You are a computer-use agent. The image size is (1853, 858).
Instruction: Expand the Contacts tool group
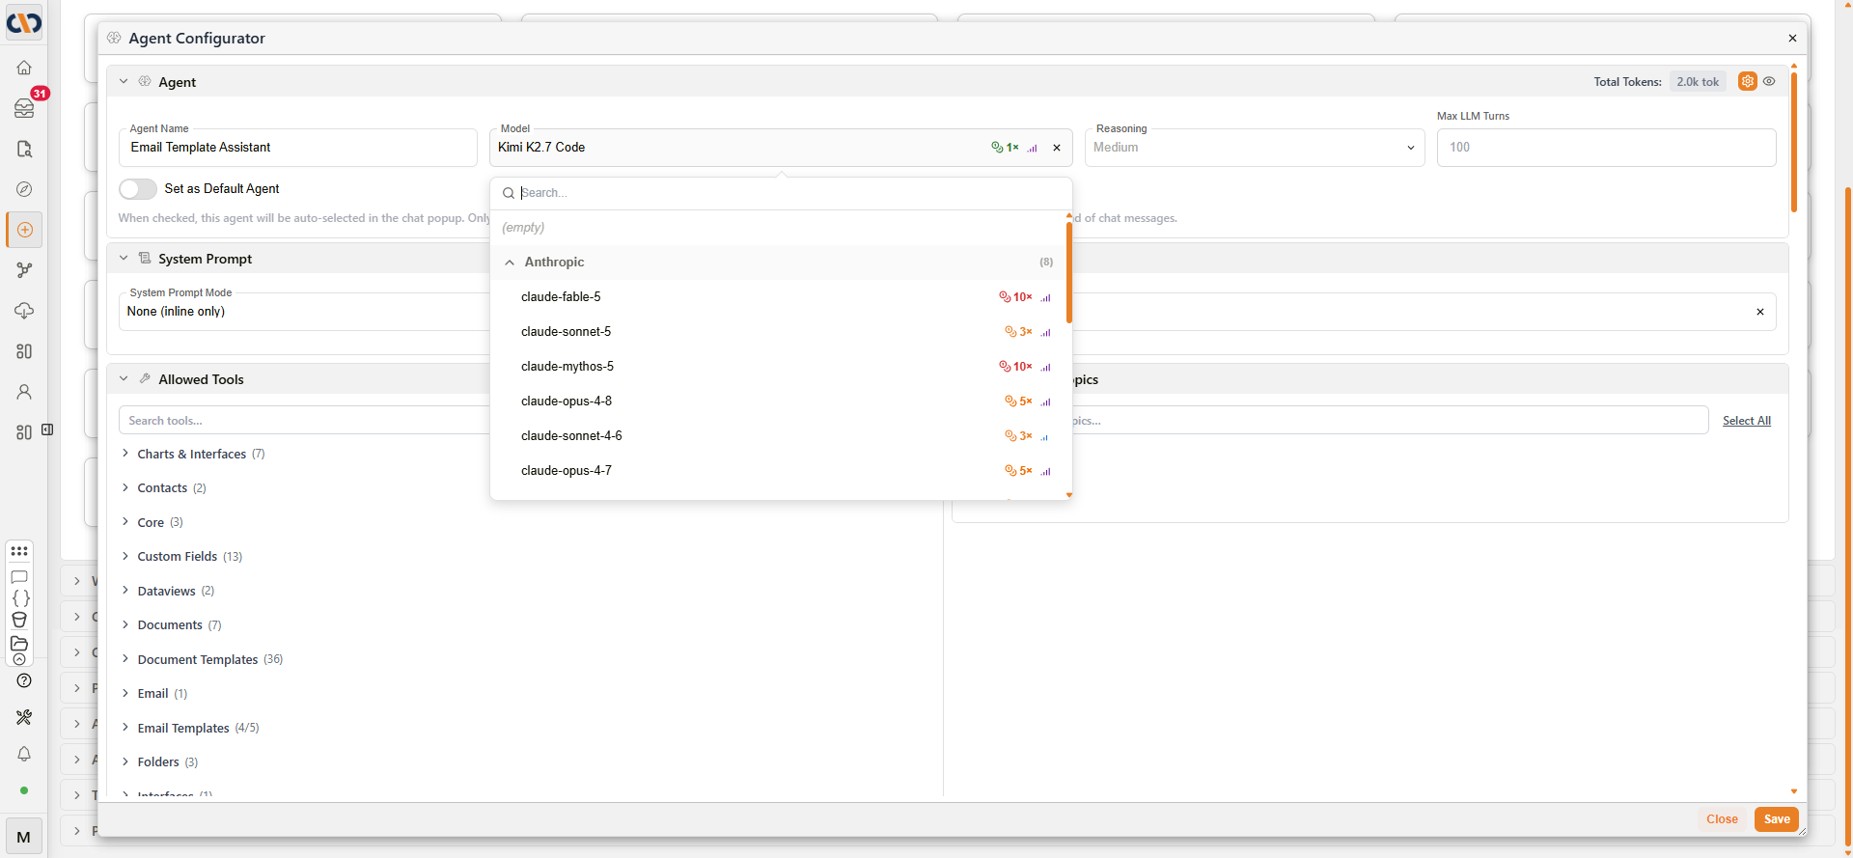[125, 487]
